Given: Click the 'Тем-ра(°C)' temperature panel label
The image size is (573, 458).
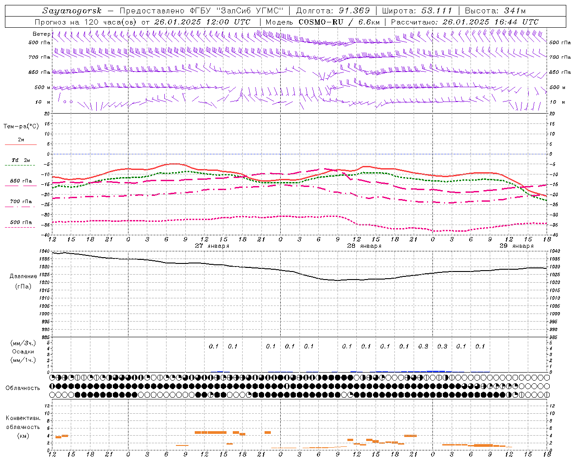Looking at the screenshot, I should click(21, 127).
